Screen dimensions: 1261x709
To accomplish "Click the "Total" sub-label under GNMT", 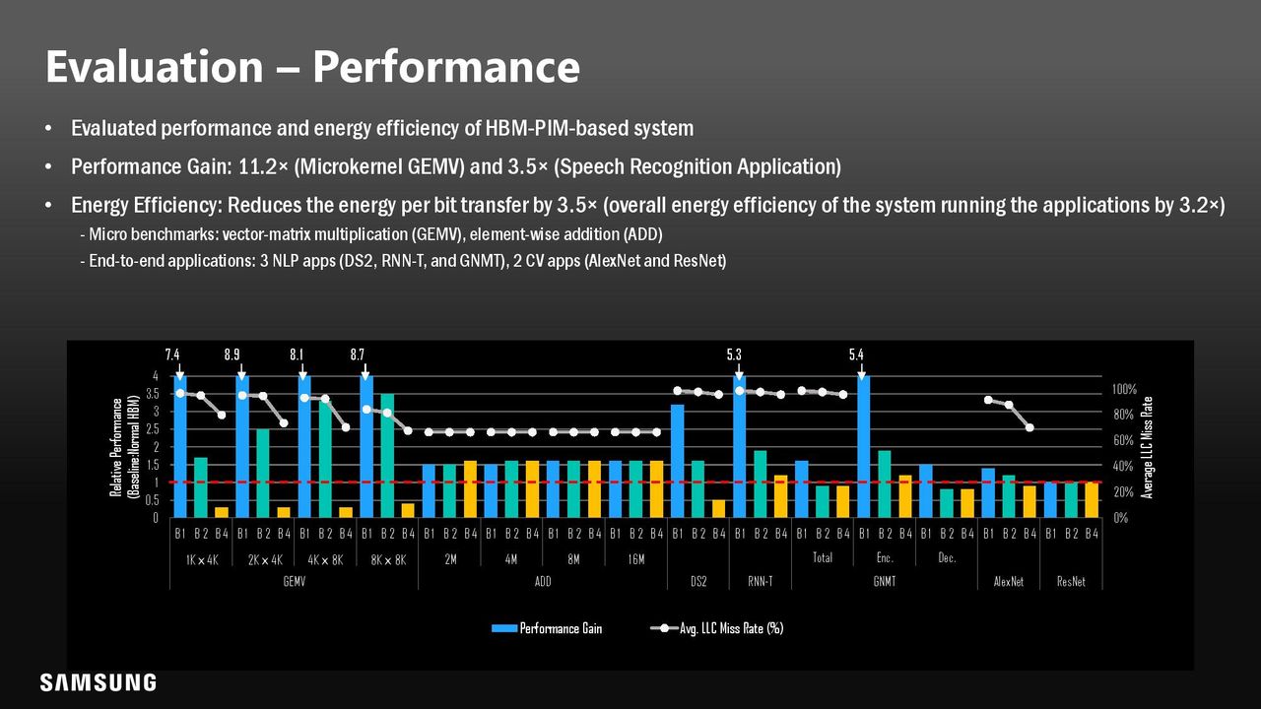I will [823, 557].
